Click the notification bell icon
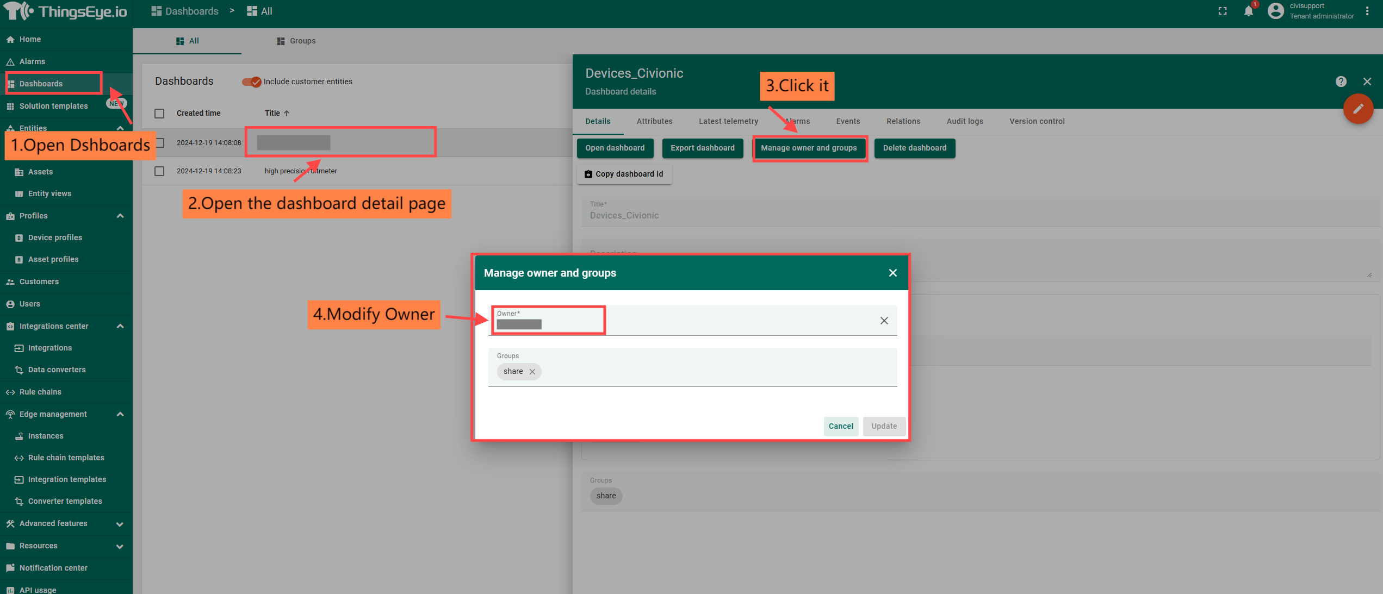Image resolution: width=1383 pixels, height=594 pixels. 1248,11
